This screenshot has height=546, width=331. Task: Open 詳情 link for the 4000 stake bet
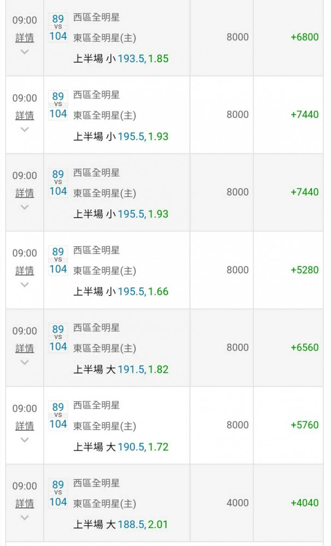[x=25, y=503]
